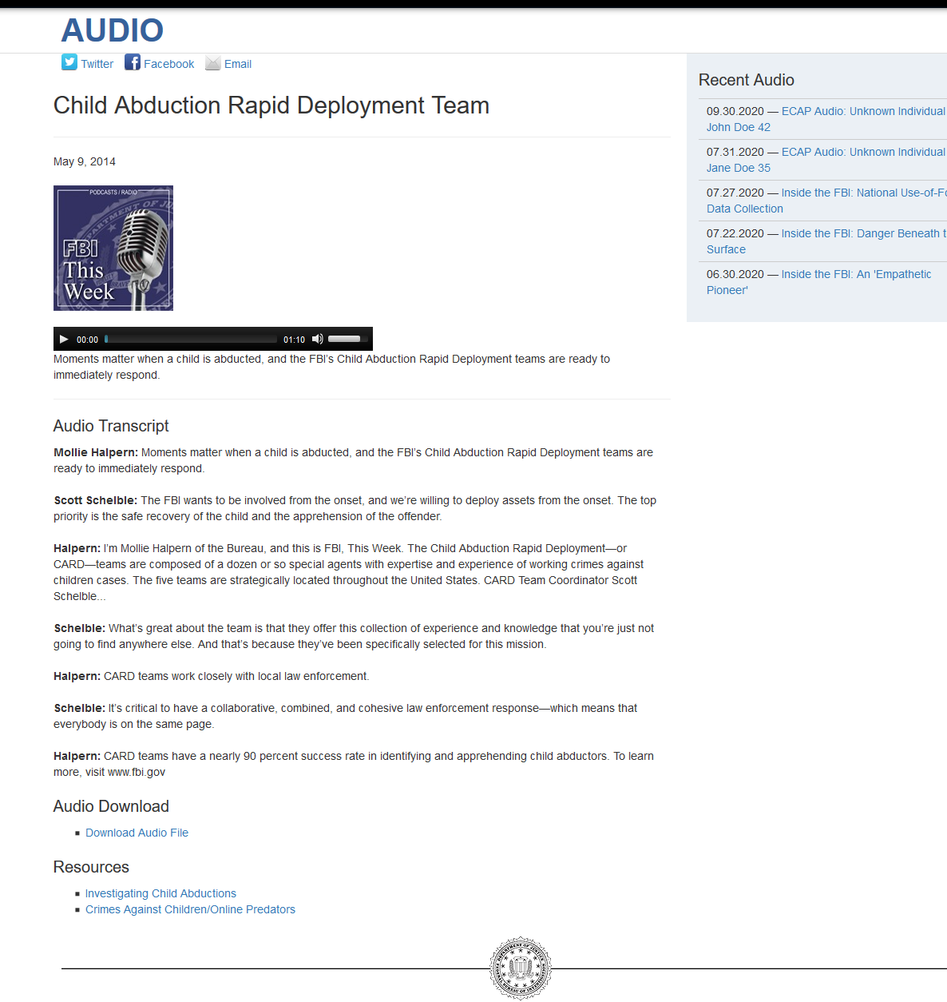This screenshot has height=1002, width=947.
Task: Click the audio duration 01:10
Action: (x=295, y=340)
